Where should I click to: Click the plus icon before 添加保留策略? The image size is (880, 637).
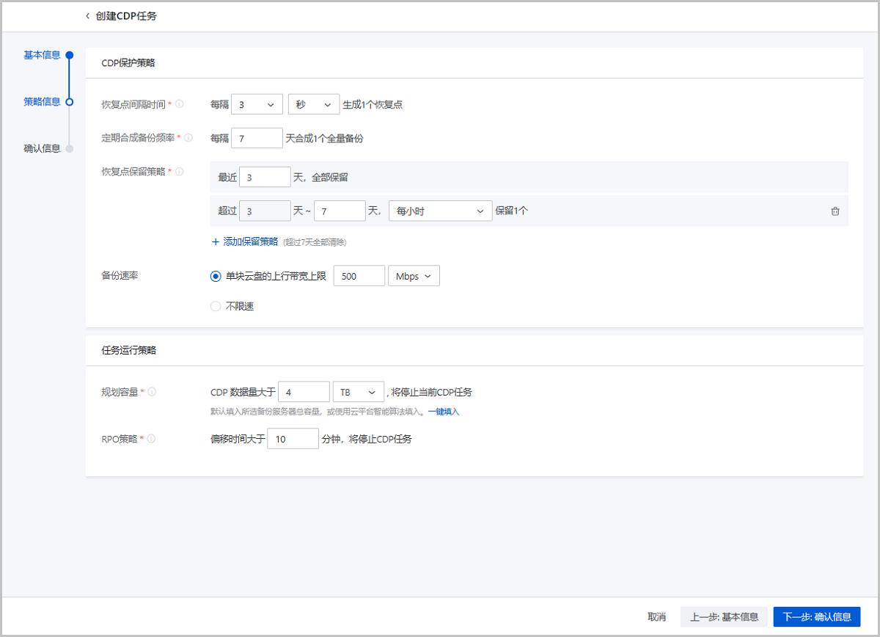coord(215,242)
